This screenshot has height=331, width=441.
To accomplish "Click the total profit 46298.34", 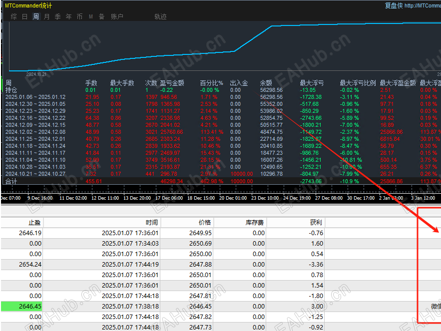I will click(x=172, y=181).
